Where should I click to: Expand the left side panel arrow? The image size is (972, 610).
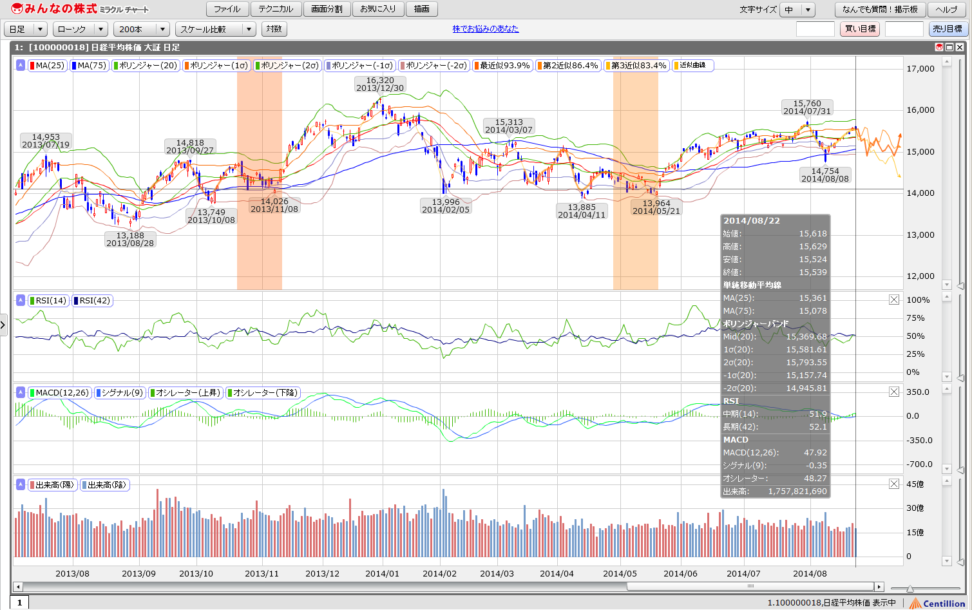3,325
